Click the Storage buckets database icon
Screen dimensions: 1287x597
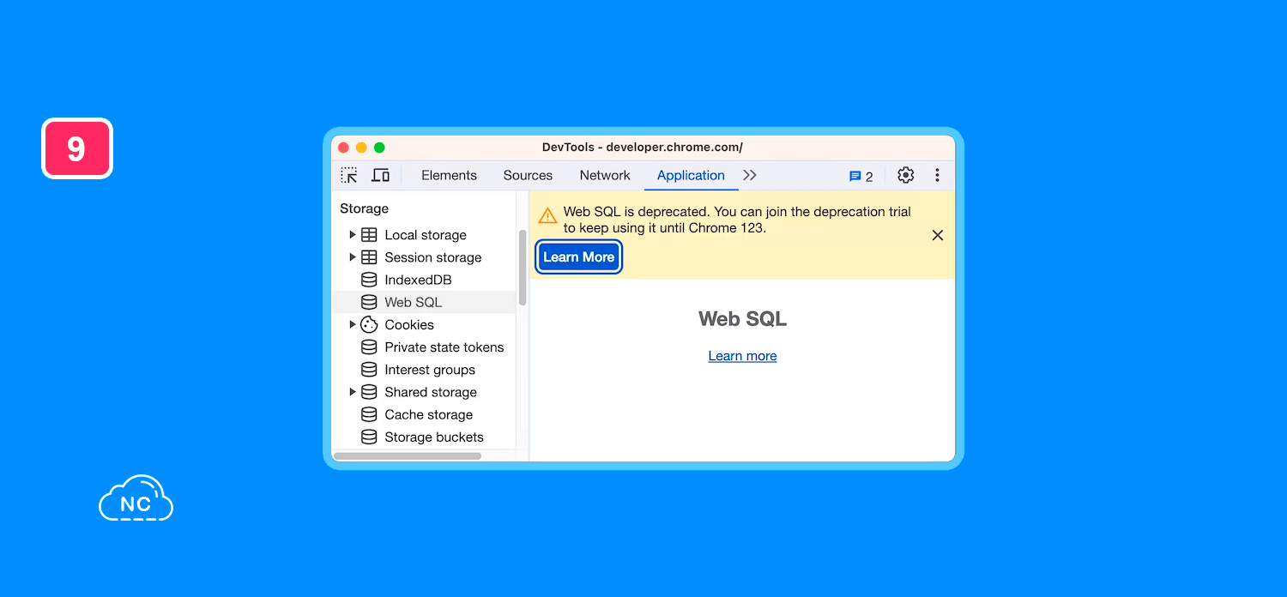[x=369, y=437]
